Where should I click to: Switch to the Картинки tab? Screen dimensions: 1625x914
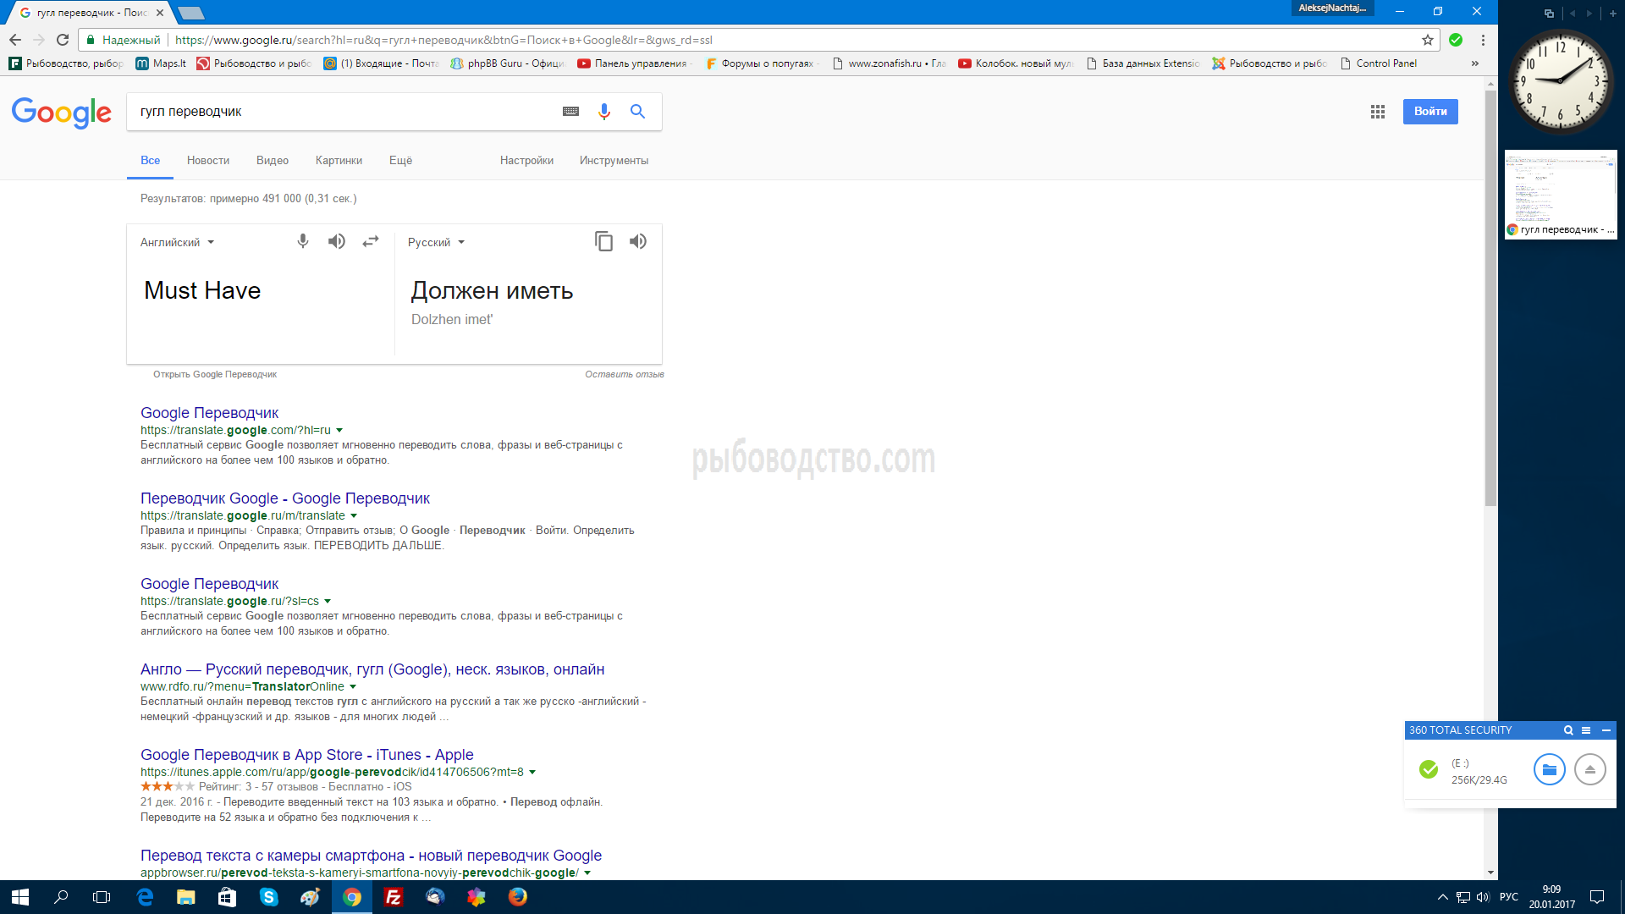[x=339, y=160]
